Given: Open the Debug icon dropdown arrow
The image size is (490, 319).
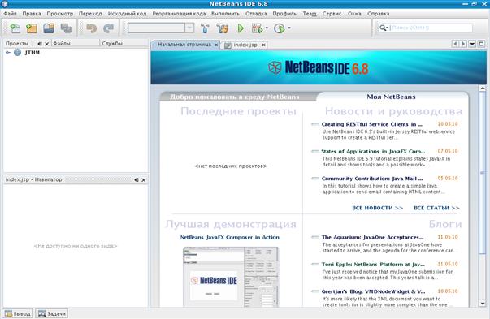Looking at the screenshot, I should point(267,28).
